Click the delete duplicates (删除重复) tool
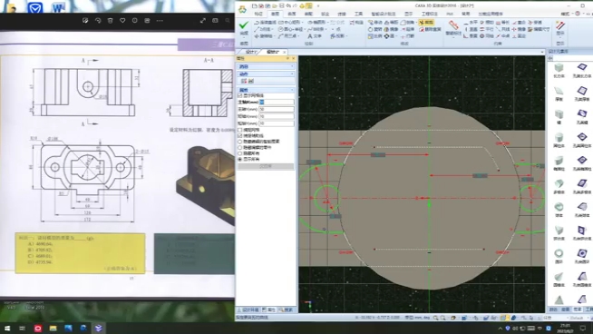 click(430, 29)
